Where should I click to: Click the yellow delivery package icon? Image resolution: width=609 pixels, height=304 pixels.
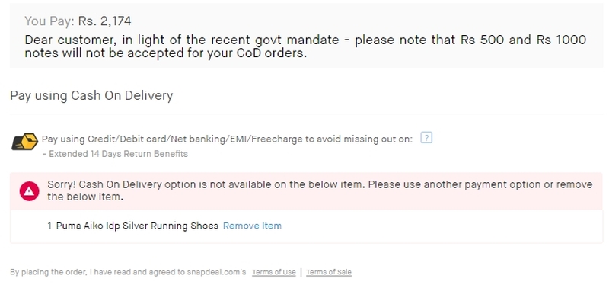[x=24, y=142]
